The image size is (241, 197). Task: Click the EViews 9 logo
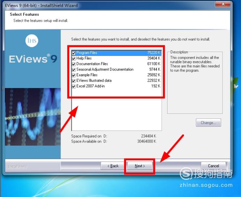(x=33, y=59)
